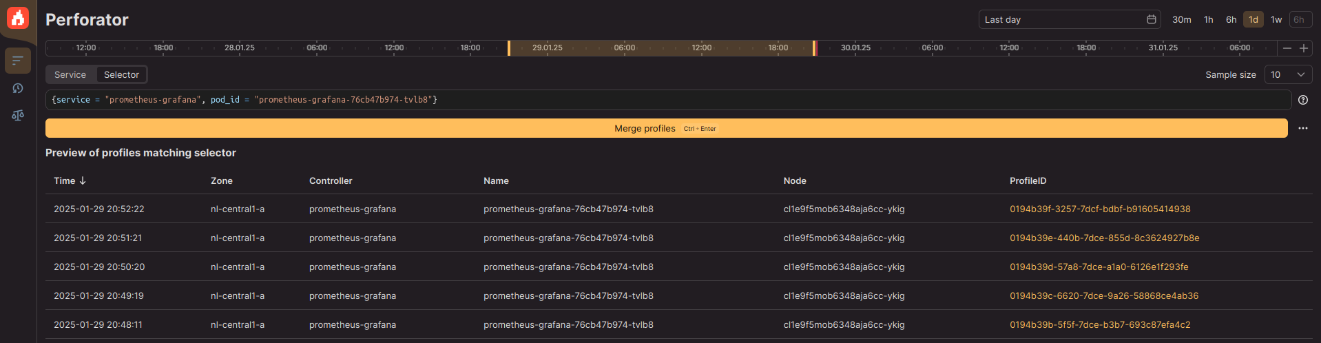Screen dimensions: 1321x343
Task: Click the Preview of profiles matching selector heading
Action: click(141, 153)
